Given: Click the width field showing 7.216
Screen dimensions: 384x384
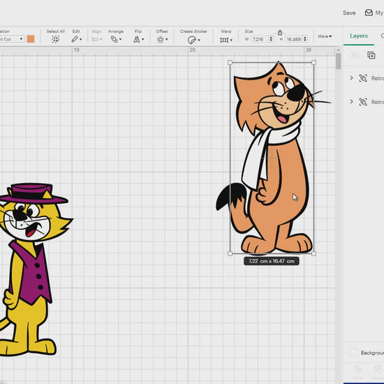Looking at the screenshot, I should 260,39.
